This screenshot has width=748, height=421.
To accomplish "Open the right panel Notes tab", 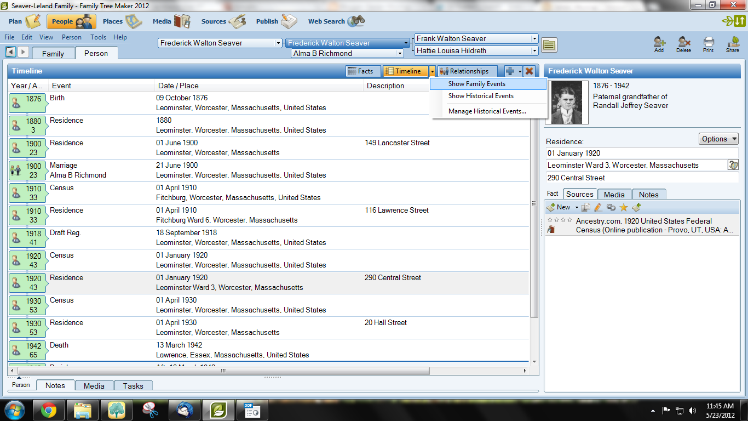I will pyautogui.click(x=649, y=194).
